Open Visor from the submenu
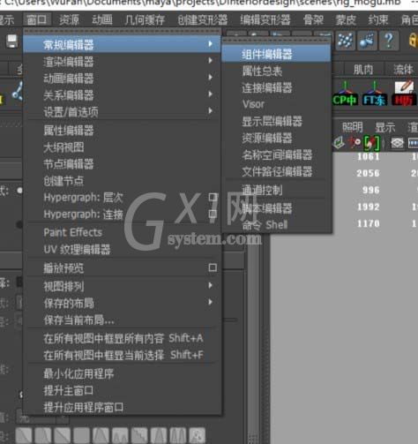This screenshot has width=418, height=444. coord(276,104)
